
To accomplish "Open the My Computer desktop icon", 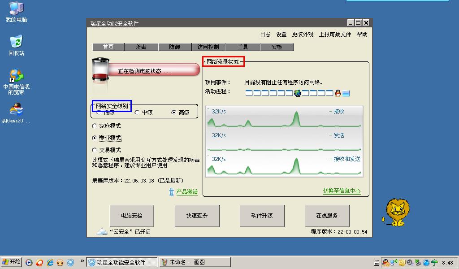I will click(x=17, y=12).
